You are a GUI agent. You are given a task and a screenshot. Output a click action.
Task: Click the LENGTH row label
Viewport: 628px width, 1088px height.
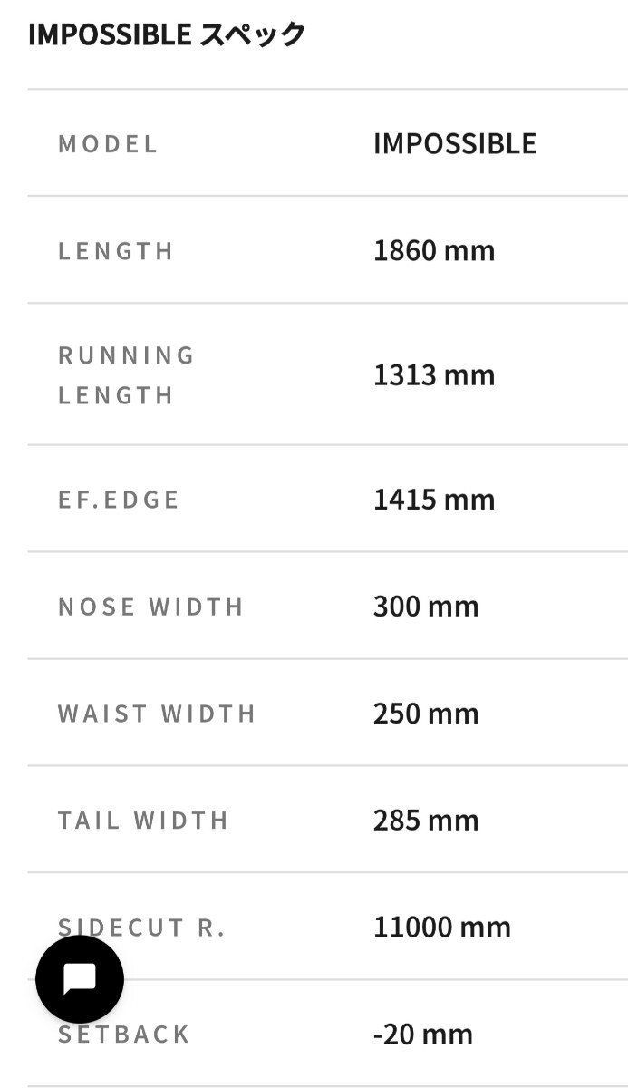[116, 251]
